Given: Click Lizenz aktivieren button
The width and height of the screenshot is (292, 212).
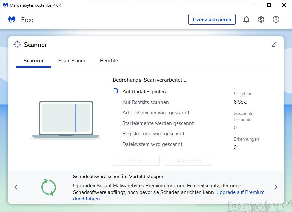Looking at the screenshot, I should [212, 19].
